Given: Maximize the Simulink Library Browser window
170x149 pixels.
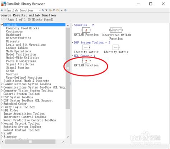Looking at the screenshot, I should click(x=151, y=4).
